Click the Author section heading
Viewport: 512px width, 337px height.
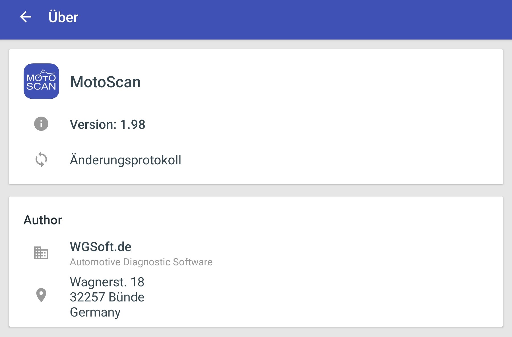(43, 220)
